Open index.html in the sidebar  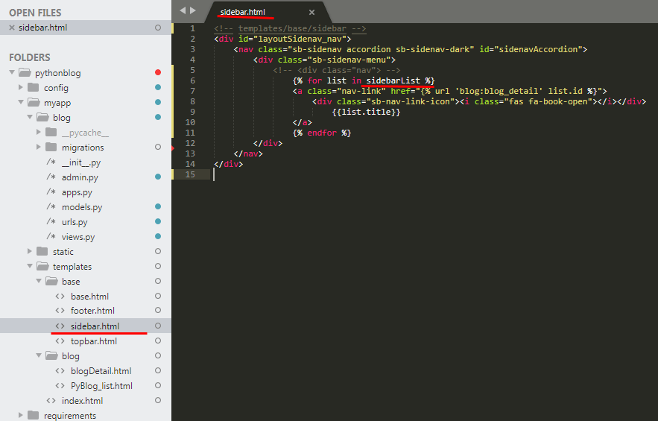pos(82,401)
